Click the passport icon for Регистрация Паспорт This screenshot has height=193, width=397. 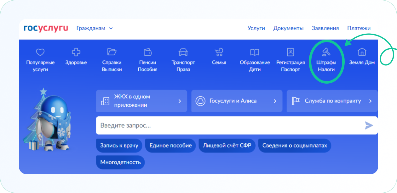[x=291, y=52]
